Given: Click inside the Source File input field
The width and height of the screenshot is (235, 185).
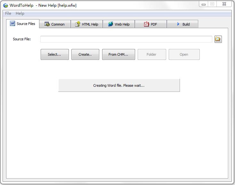Looking at the screenshot, I should coord(126,39).
